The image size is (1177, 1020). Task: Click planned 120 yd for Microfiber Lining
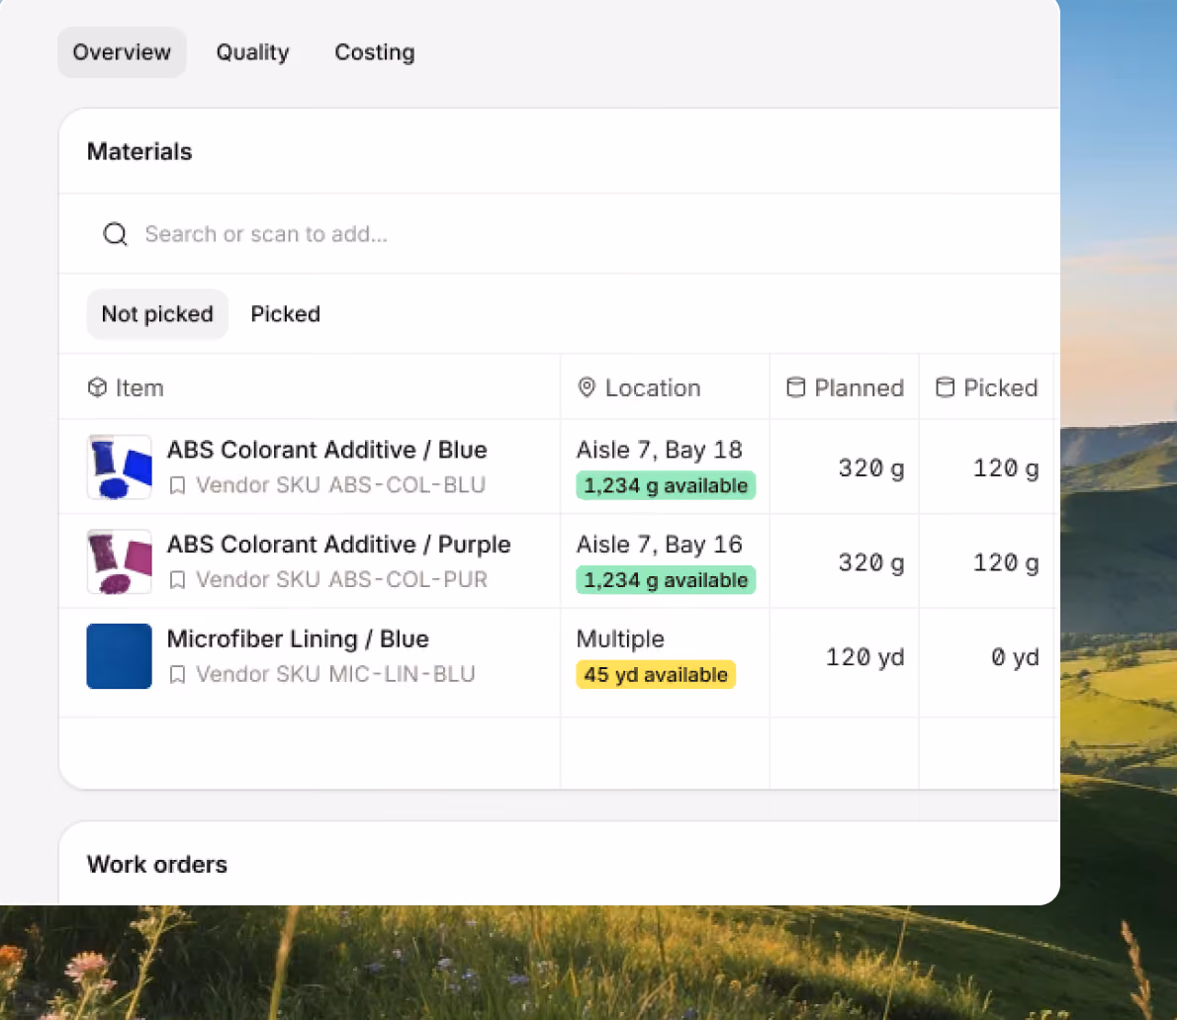coord(864,657)
